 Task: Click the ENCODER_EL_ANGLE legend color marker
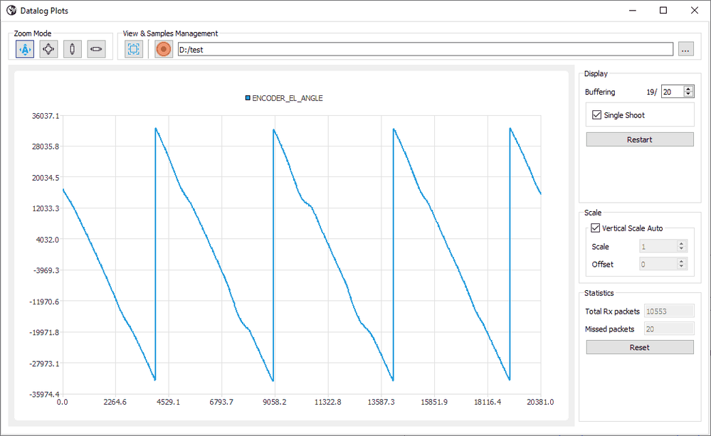tap(248, 98)
